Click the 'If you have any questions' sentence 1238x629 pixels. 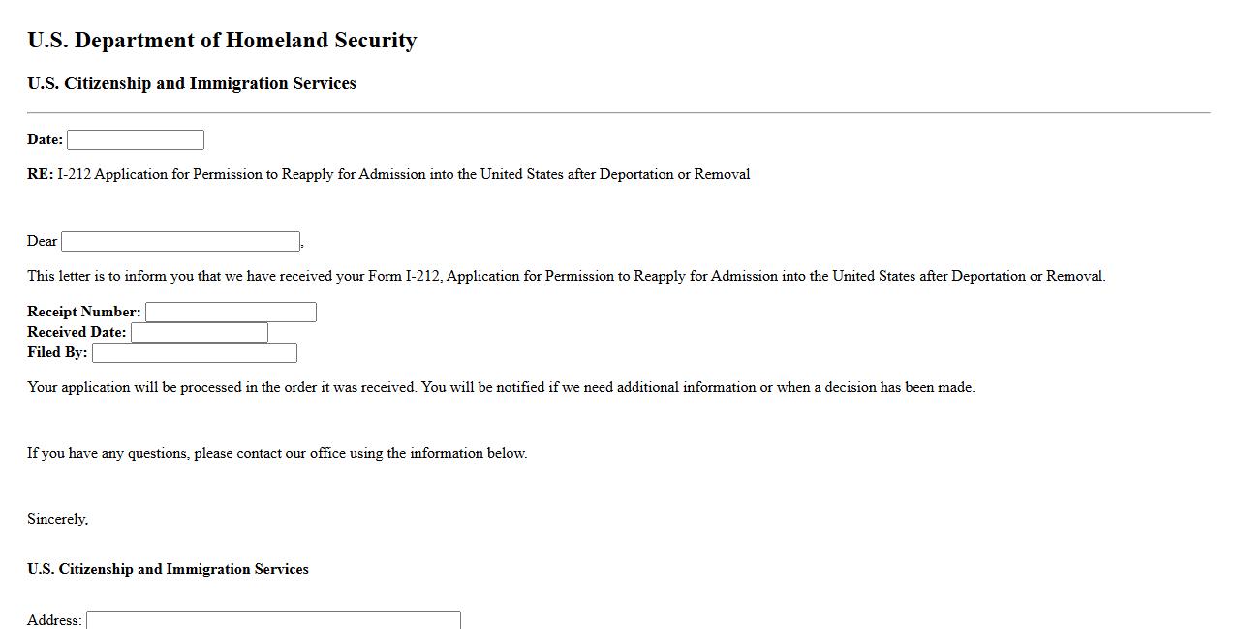coord(277,454)
